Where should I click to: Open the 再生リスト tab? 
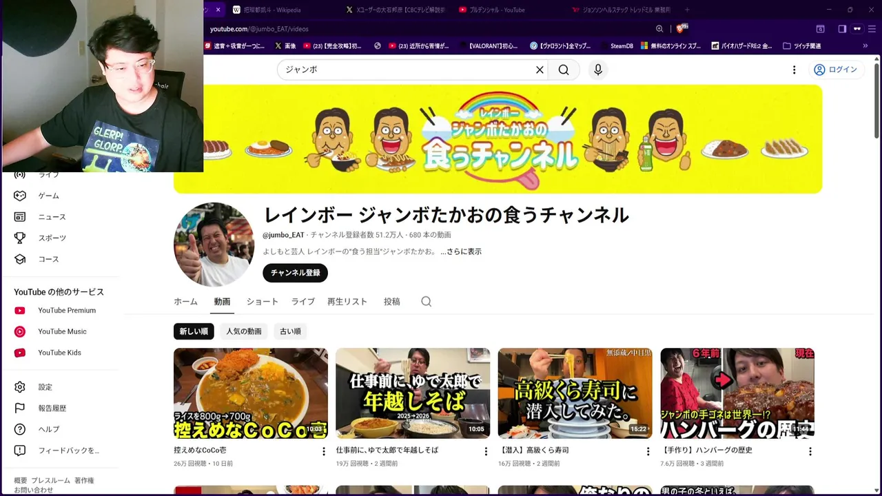pos(347,302)
